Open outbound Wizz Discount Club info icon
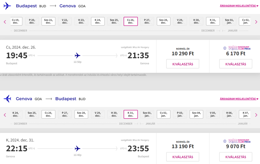This screenshot has width=260, height=164. tap(225, 48)
